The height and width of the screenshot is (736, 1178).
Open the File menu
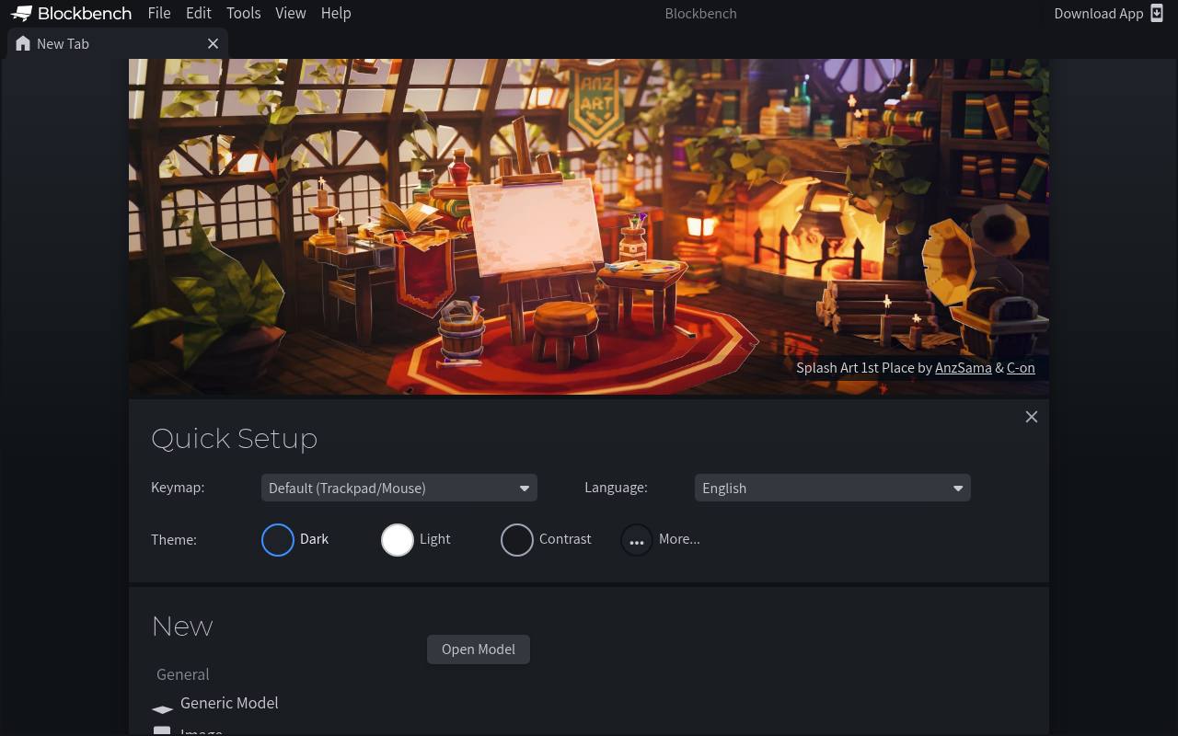[x=159, y=13]
